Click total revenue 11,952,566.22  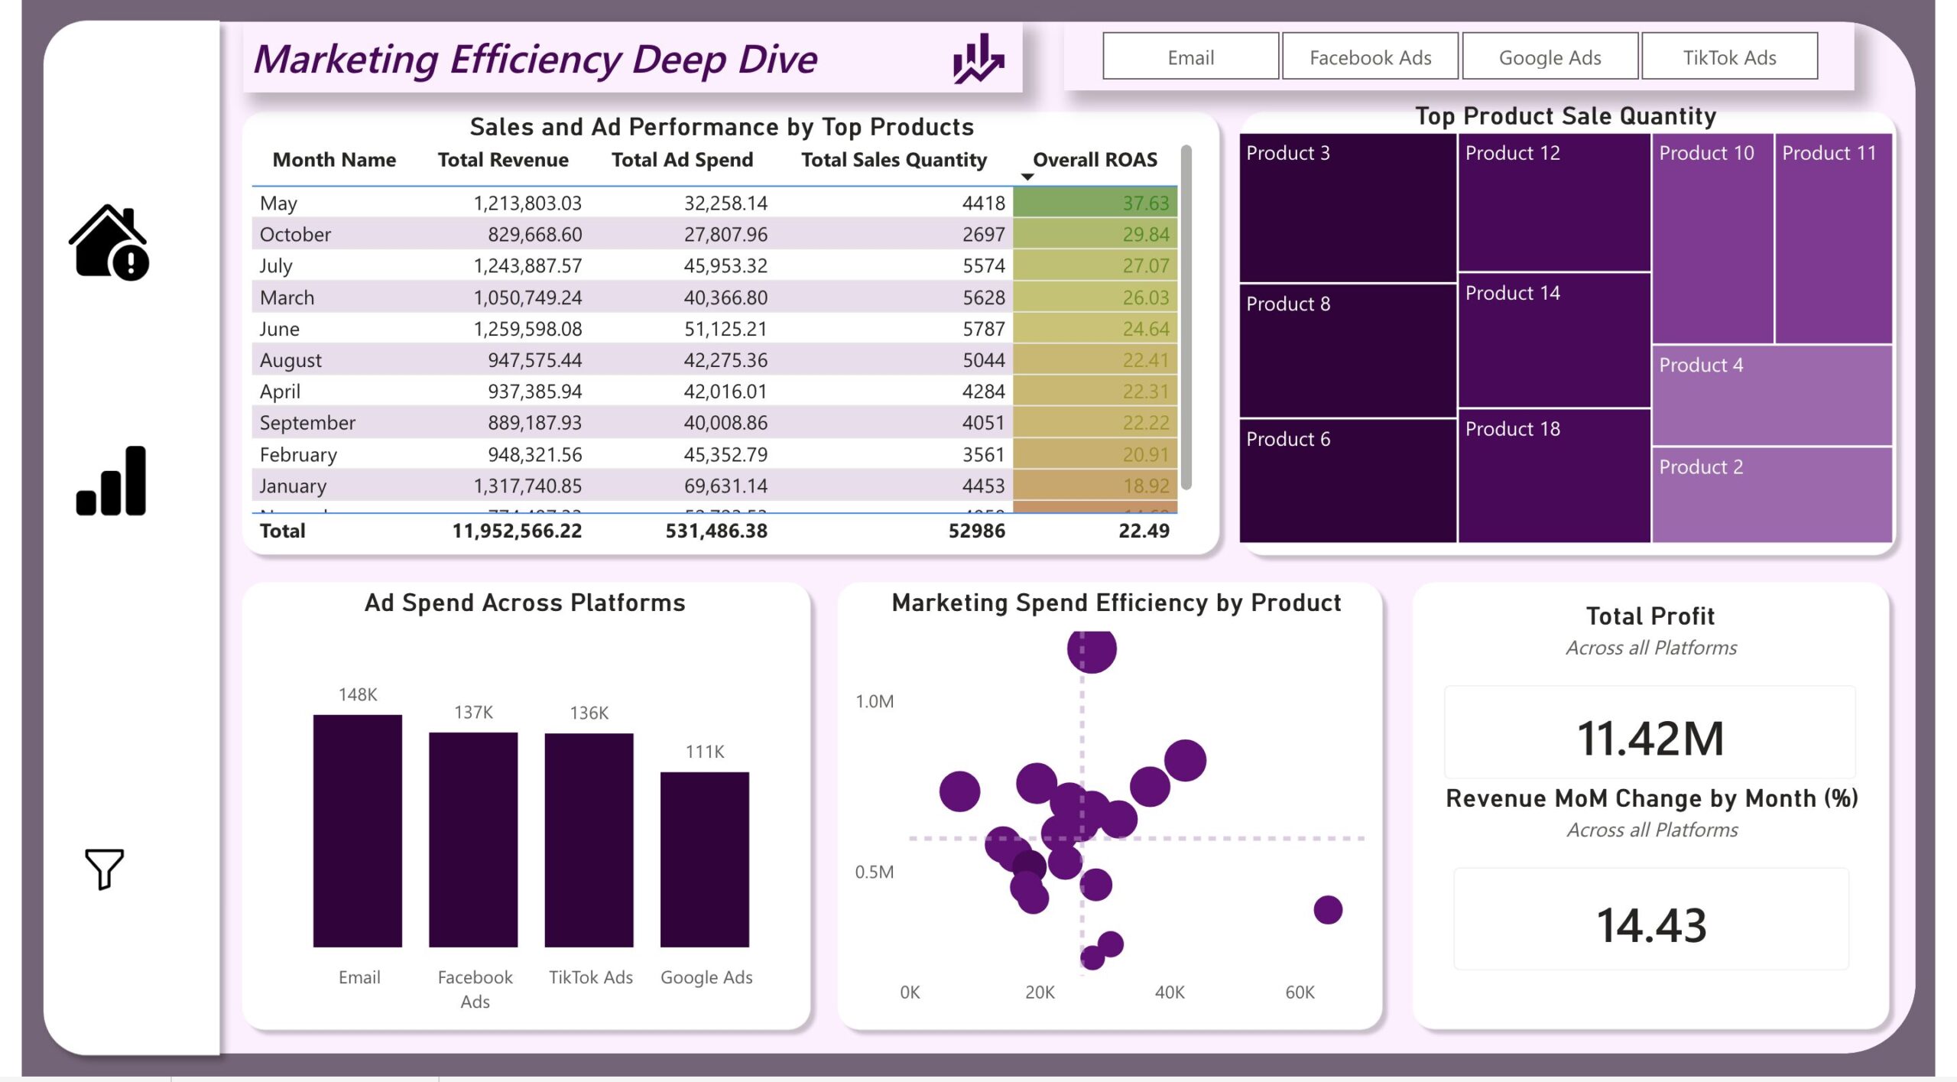(x=517, y=531)
